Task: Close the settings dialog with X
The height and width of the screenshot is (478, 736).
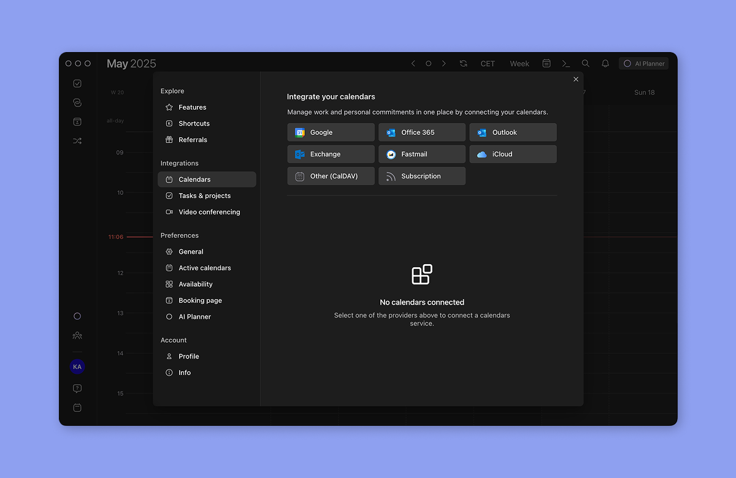Action: point(576,79)
